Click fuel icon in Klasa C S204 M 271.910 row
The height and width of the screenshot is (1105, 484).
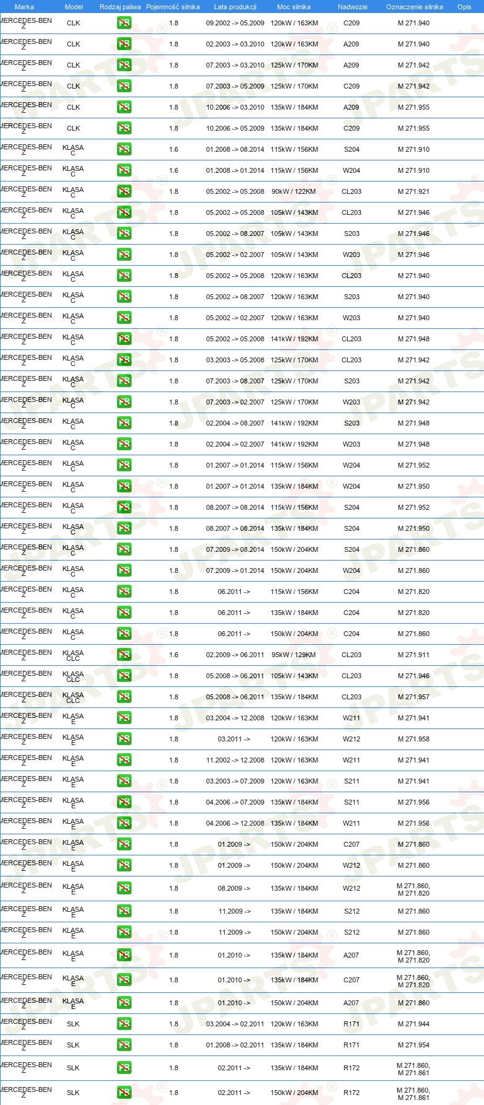point(124,150)
